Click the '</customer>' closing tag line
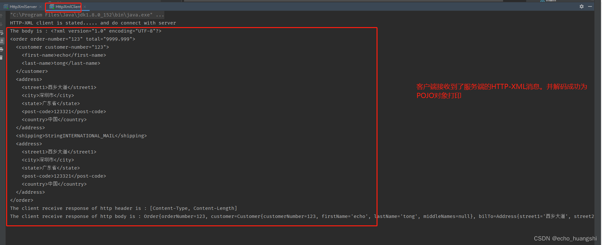The width and height of the screenshot is (602, 245). pyautogui.click(x=32, y=71)
